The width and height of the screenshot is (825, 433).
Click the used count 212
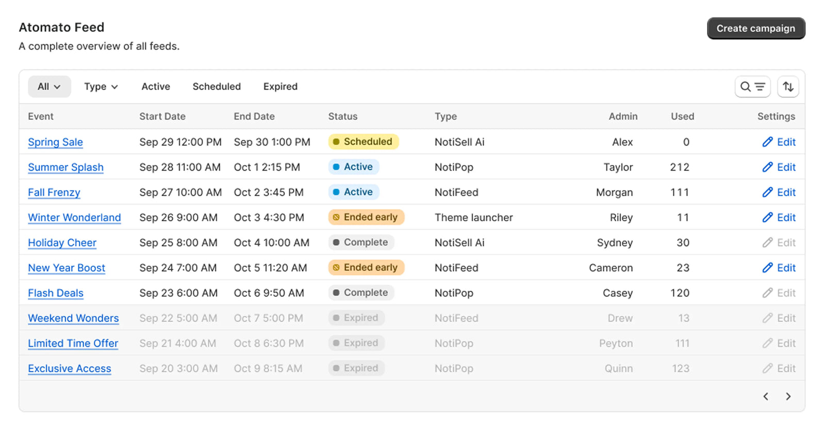680,167
